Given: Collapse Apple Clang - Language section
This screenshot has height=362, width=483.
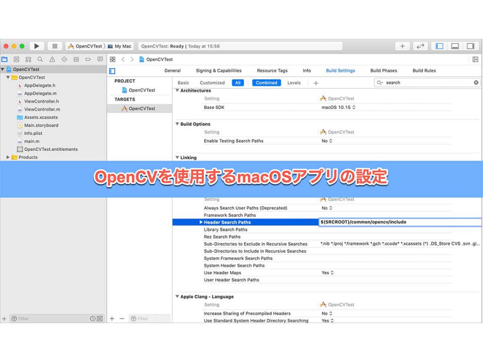Looking at the screenshot, I should click(177, 297).
